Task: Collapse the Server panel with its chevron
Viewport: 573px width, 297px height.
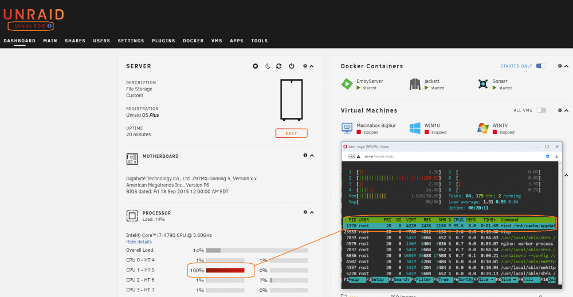Action: 312,66
